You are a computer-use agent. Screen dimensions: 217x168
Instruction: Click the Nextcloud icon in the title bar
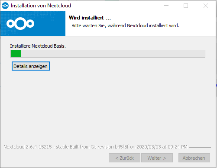(5, 6)
